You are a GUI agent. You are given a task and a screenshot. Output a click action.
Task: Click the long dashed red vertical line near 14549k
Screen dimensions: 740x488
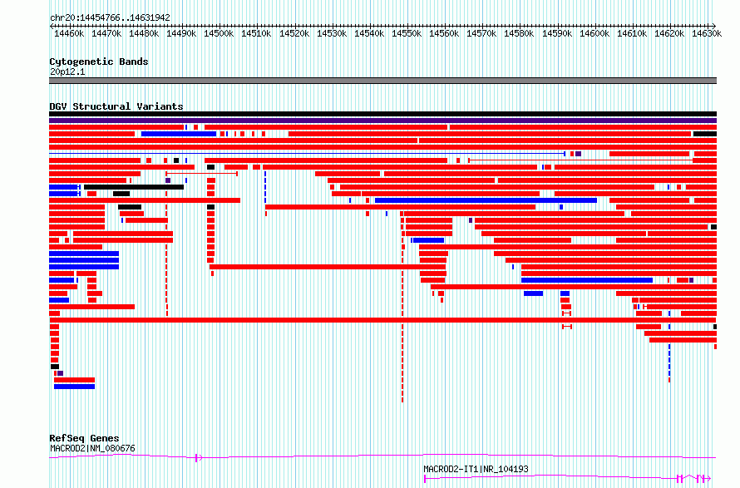click(x=402, y=307)
